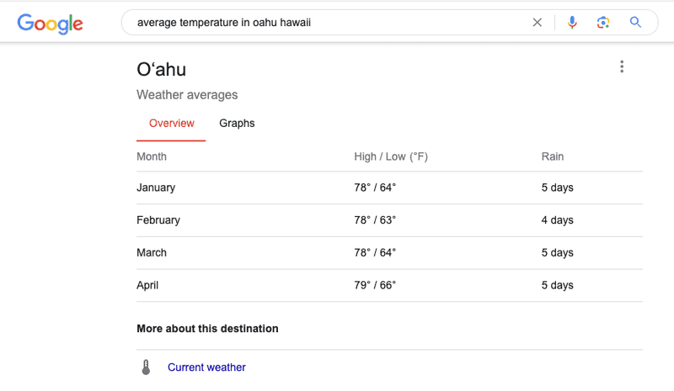Open the three-dot more options menu
Image resolution: width=674 pixels, height=391 pixels.
point(622,66)
